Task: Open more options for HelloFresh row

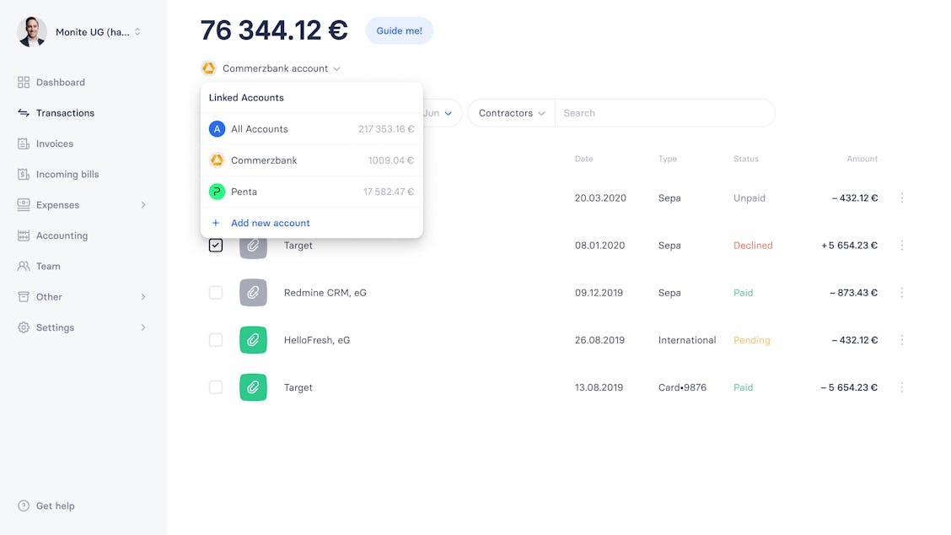Action: coord(902,340)
